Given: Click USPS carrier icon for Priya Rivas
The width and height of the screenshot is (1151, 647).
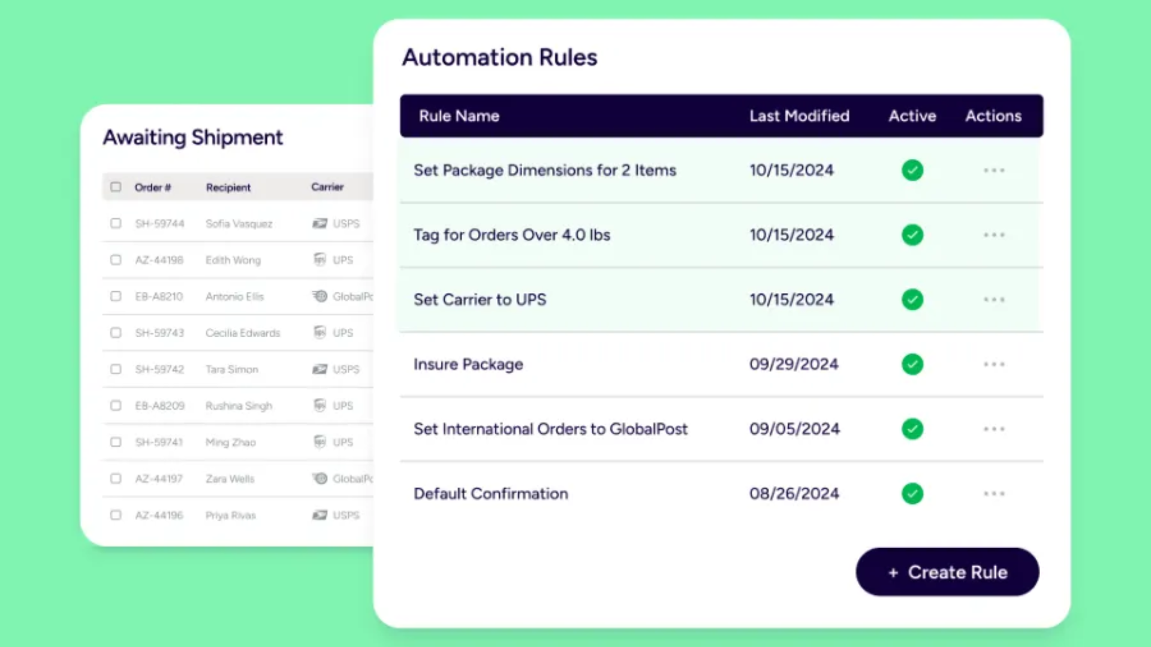Looking at the screenshot, I should 320,515.
